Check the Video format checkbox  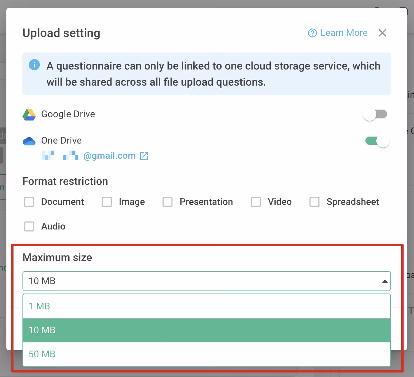coord(256,202)
